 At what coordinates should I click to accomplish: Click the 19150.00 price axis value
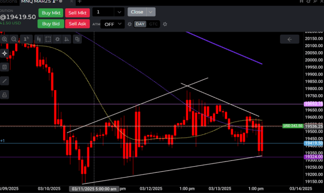point(314,182)
